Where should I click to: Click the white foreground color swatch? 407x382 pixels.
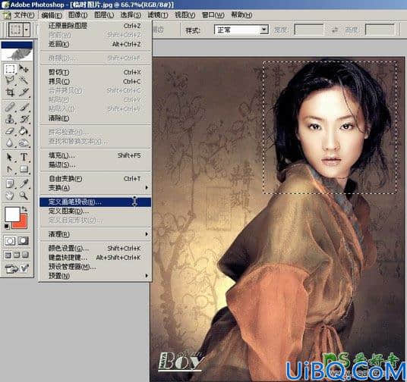[x=12, y=214]
